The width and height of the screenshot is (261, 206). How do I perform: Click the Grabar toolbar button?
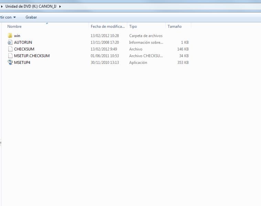tap(31, 17)
